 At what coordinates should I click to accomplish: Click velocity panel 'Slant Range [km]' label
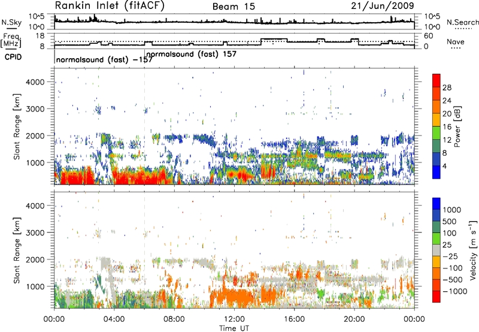click(17, 250)
